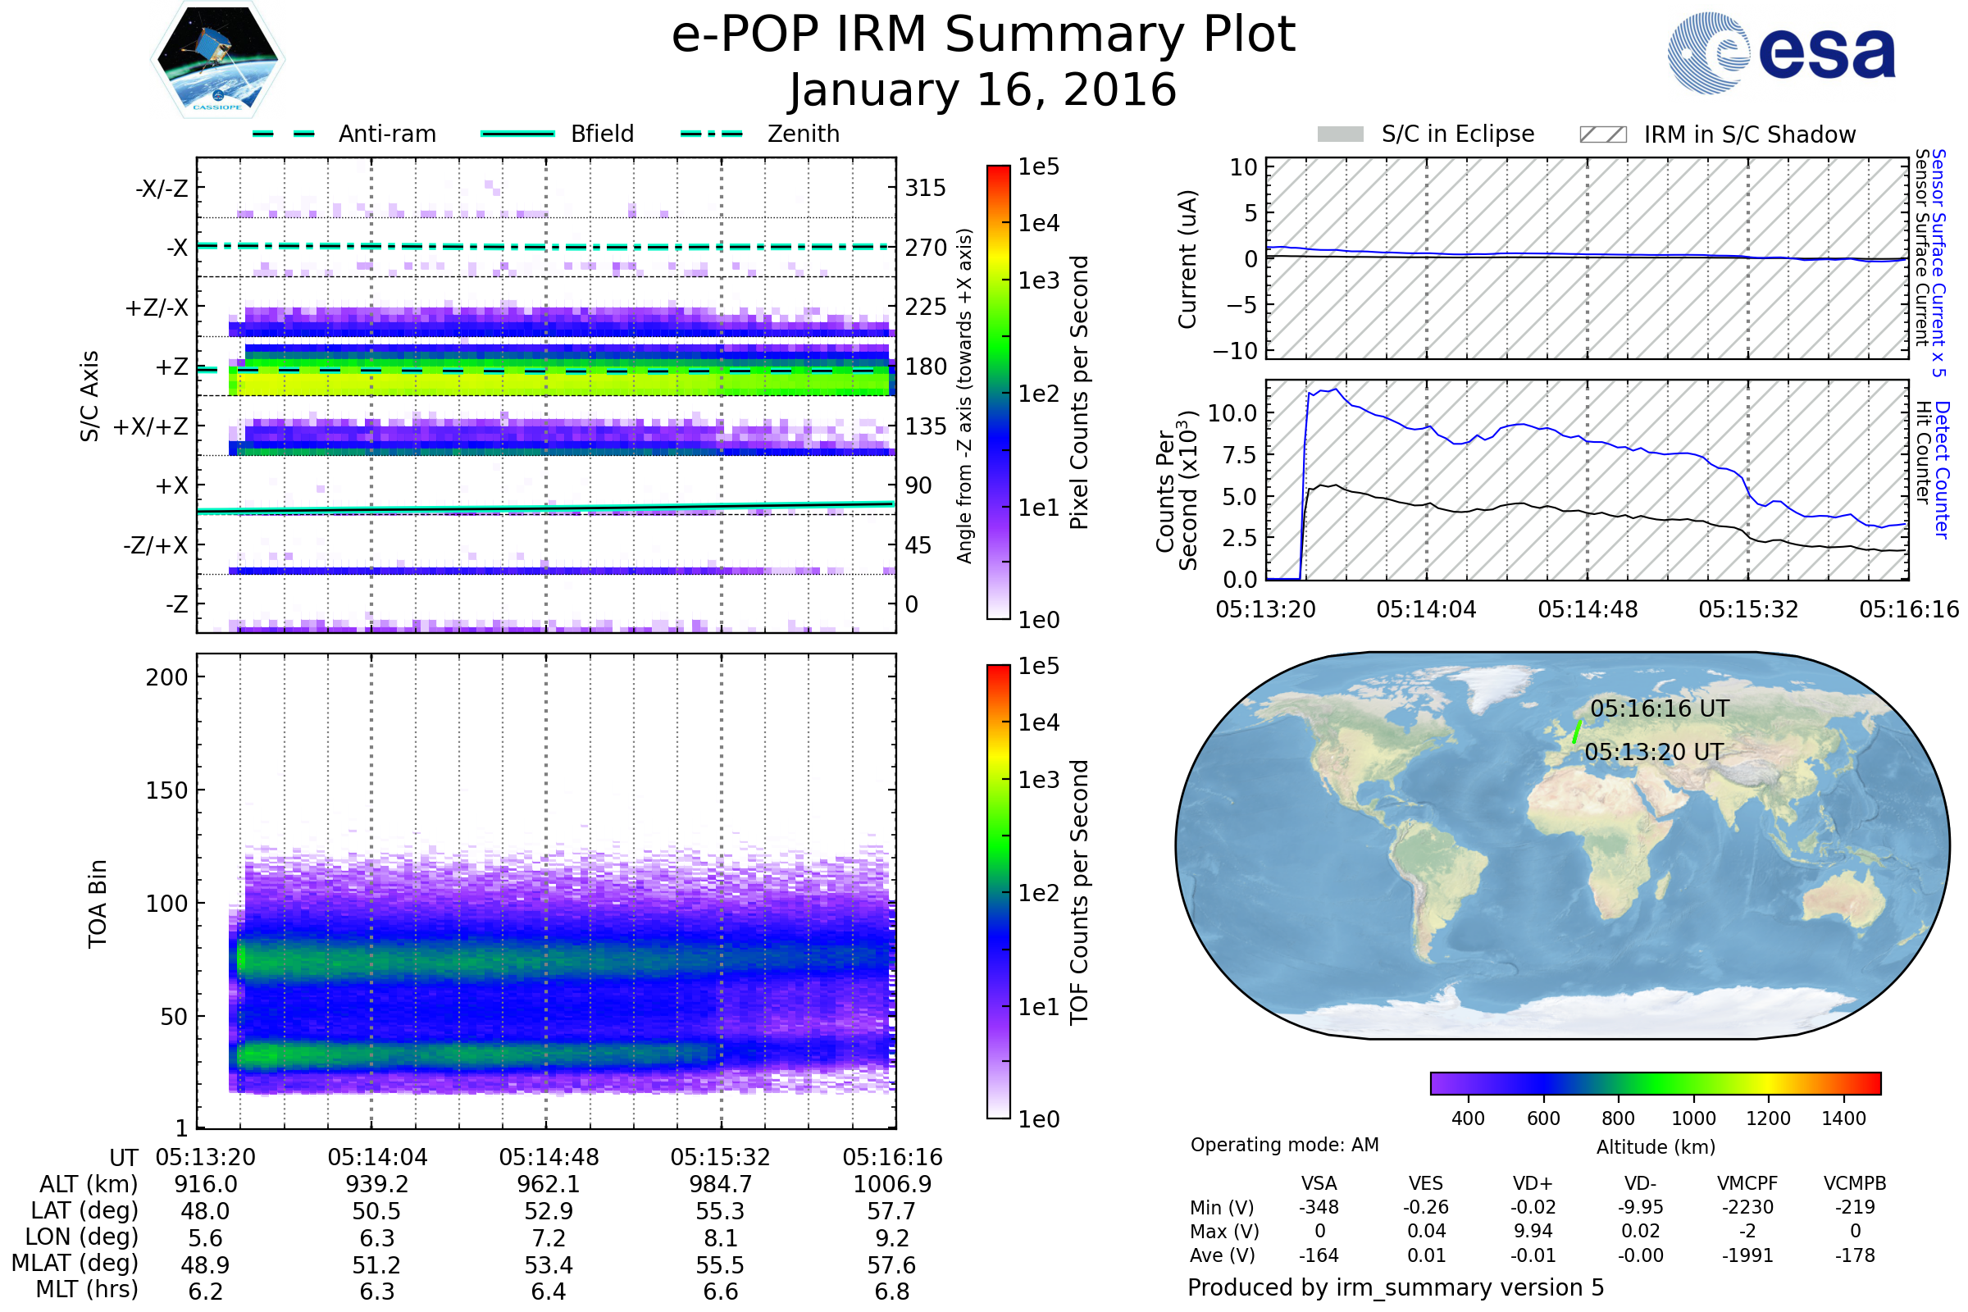Click the VMCPF column header in voltage table
Viewport: 1968px width, 1312px height.
[x=1747, y=1183]
